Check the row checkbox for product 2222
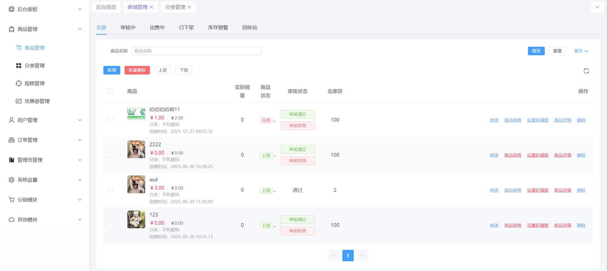 coord(110,155)
